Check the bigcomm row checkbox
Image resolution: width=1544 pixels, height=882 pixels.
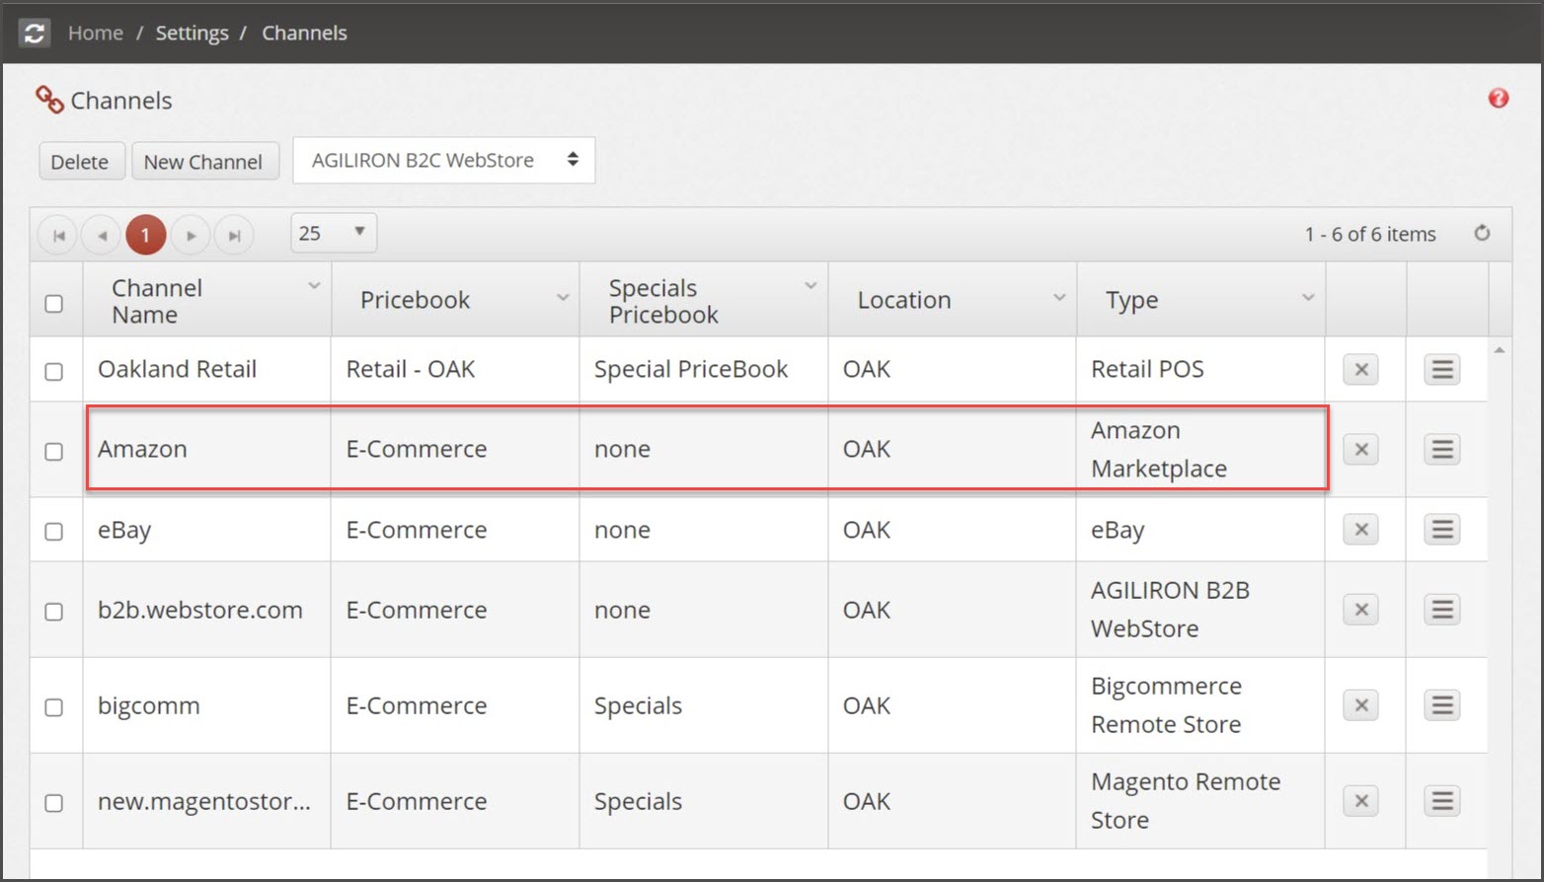[54, 707]
